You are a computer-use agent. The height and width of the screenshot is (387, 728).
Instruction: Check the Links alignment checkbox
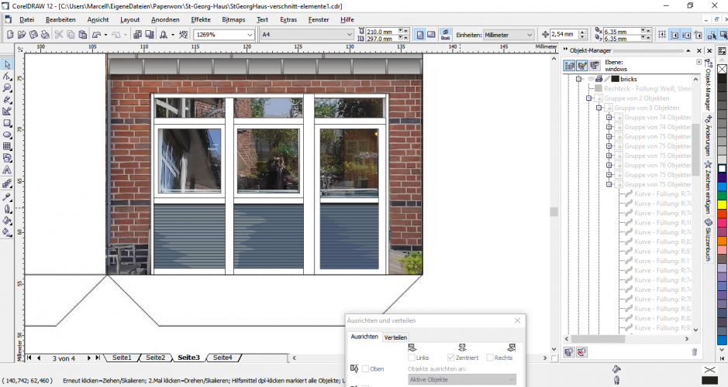[x=412, y=358]
